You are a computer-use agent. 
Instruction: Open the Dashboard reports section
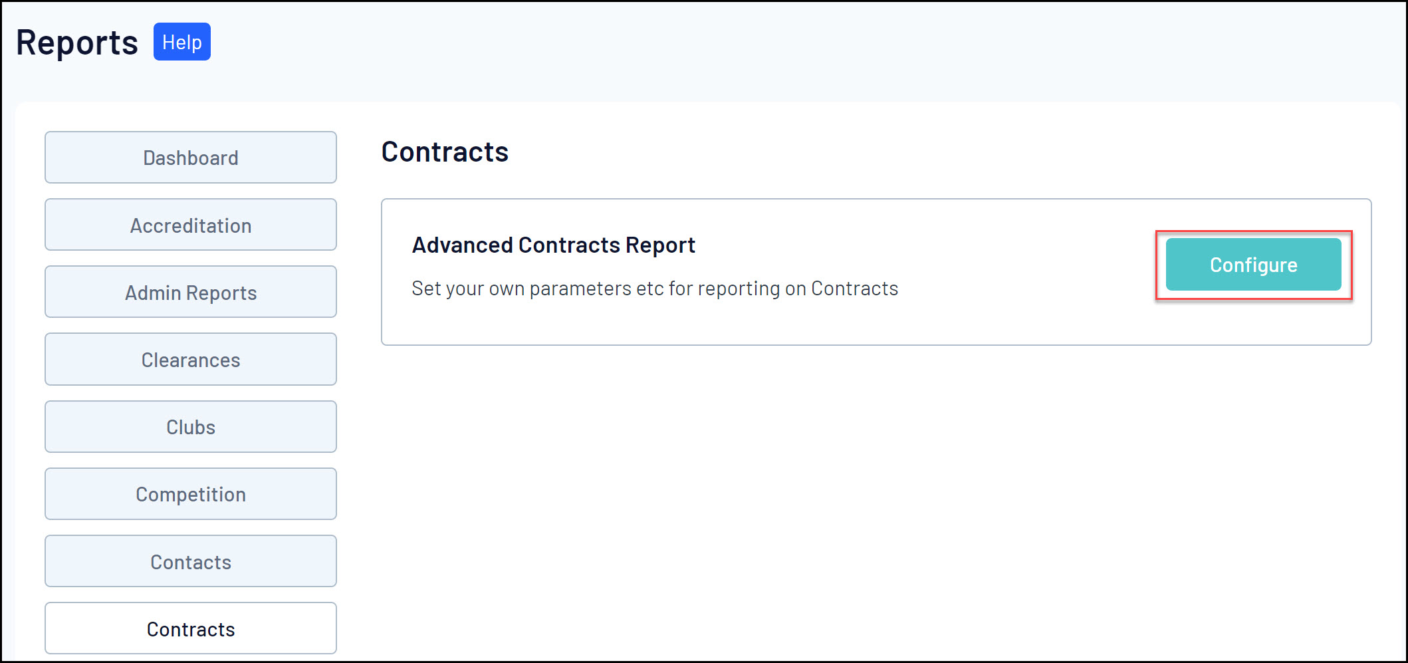point(191,158)
